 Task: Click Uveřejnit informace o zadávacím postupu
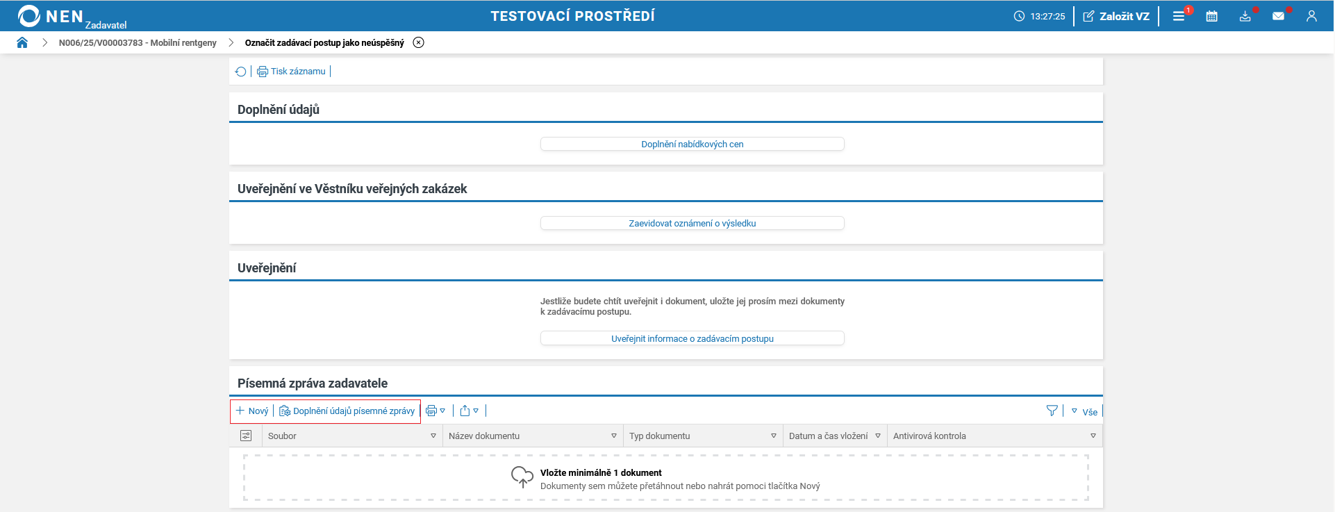click(x=692, y=338)
